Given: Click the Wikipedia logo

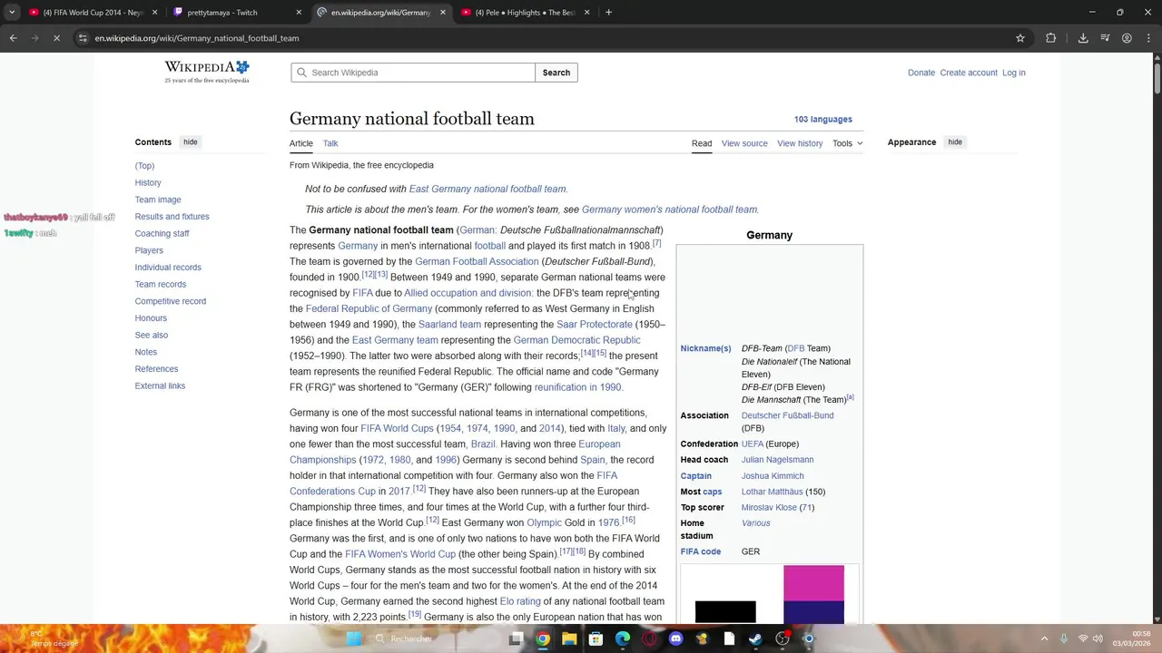Looking at the screenshot, I should click(x=207, y=72).
